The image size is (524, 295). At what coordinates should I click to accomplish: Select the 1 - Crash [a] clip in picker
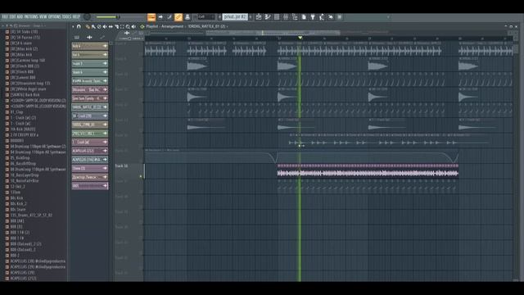pos(90,142)
